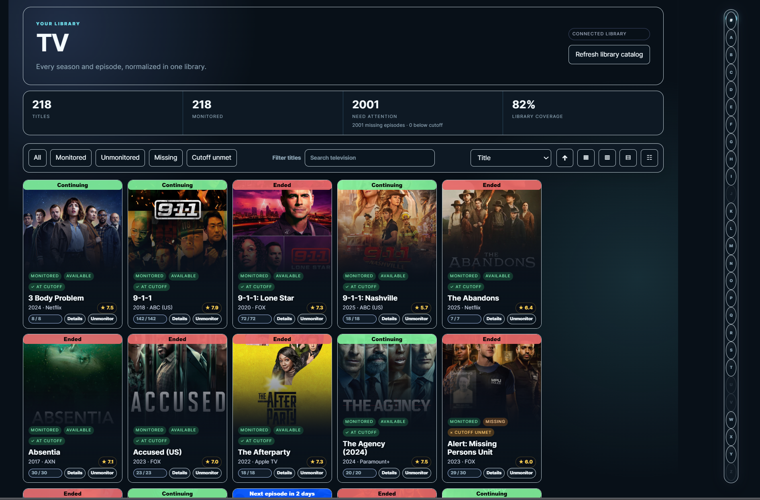Switch to the poster grid view icon
This screenshot has width=760, height=500.
(586, 158)
